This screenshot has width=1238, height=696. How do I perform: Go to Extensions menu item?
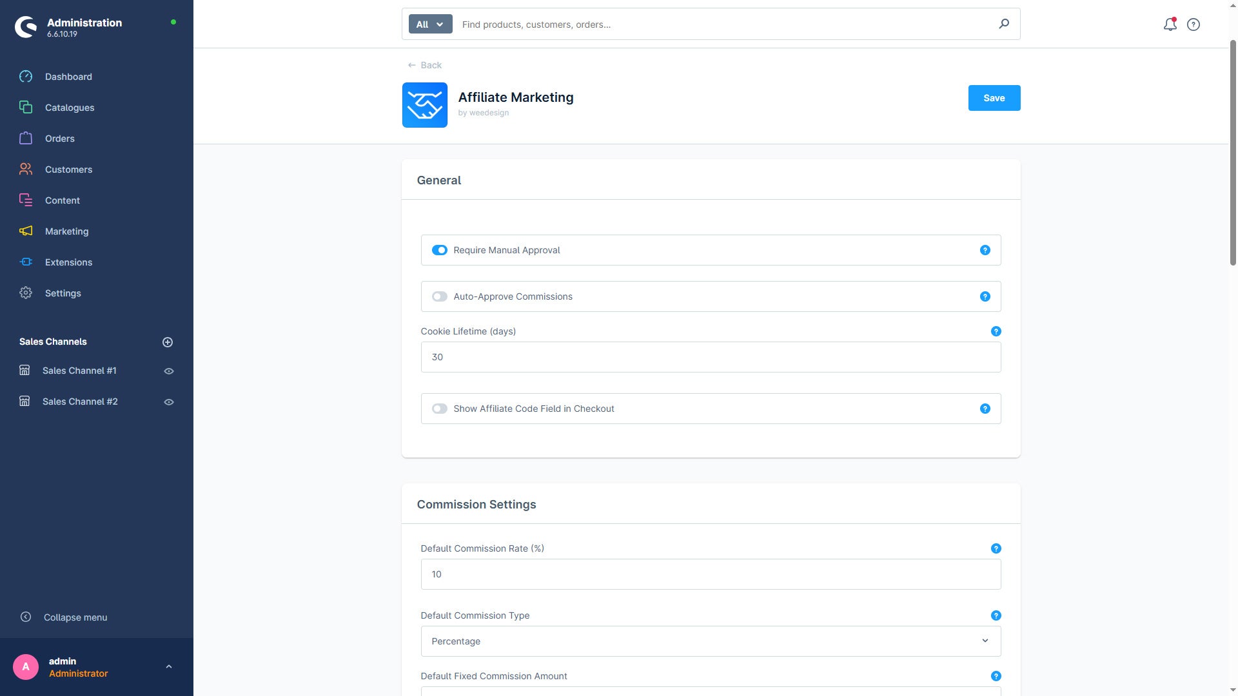pyautogui.click(x=68, y=262)
